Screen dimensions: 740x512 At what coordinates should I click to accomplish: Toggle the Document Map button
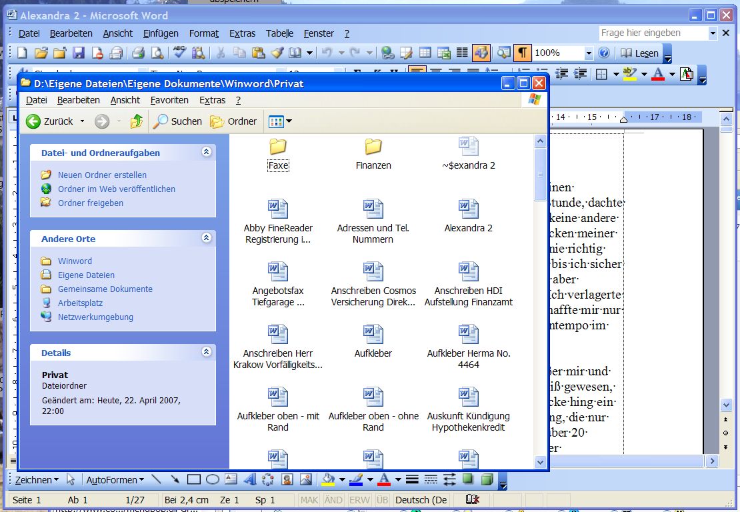[503, 53]
